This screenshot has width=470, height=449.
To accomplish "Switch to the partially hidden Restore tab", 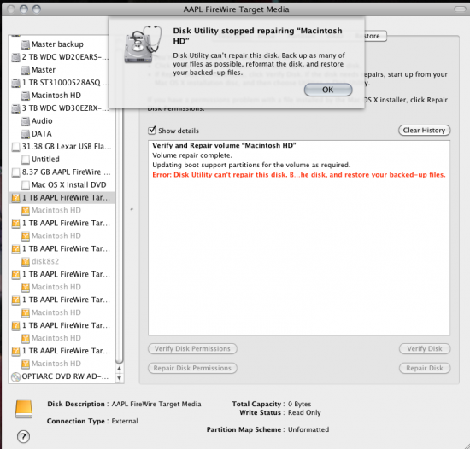I will [x=374, y=36].
